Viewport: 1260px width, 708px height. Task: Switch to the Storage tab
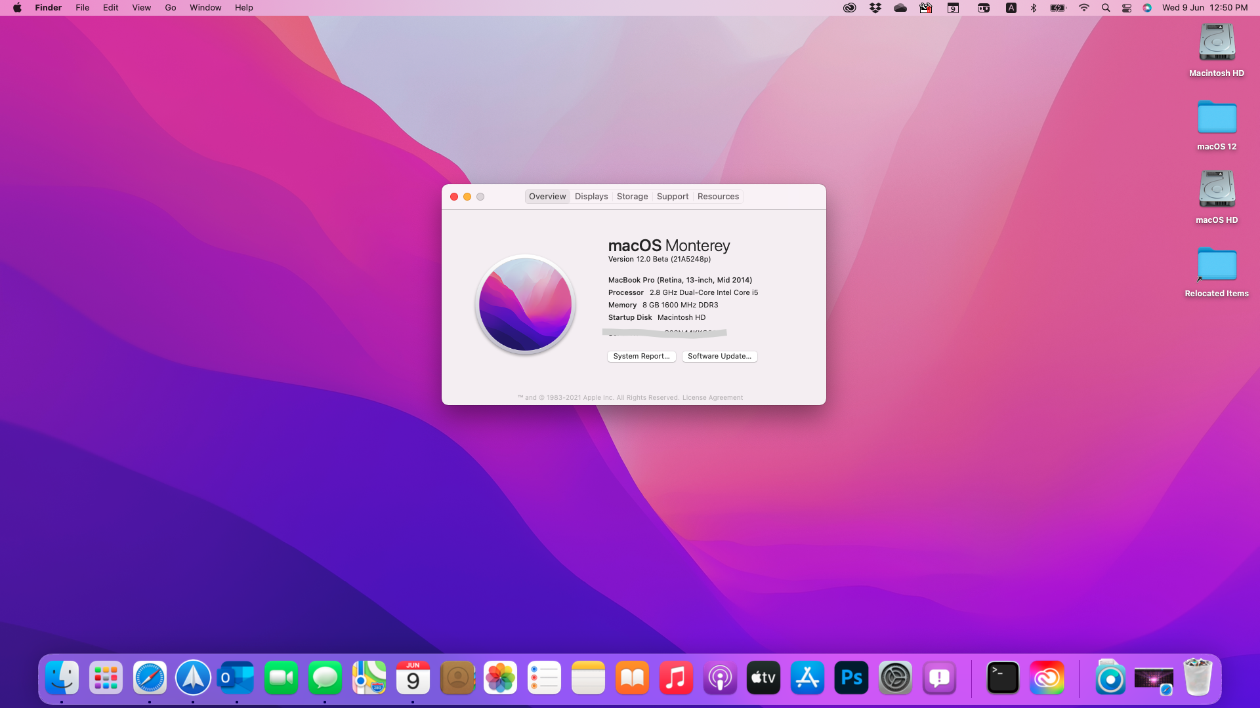632,197
